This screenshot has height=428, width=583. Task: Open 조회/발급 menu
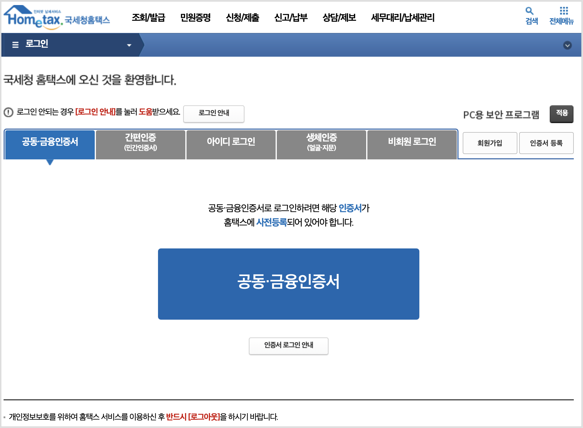pyautogui.click(x=148, y=18)
